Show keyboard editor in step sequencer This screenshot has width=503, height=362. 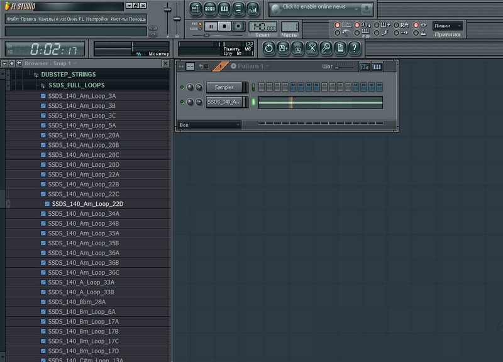pos(377,66)
